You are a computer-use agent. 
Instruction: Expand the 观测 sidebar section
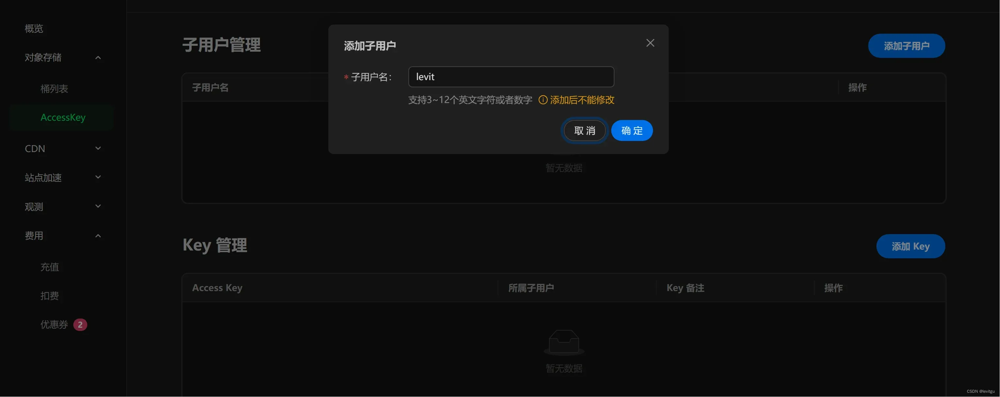[x=98, y=206]
